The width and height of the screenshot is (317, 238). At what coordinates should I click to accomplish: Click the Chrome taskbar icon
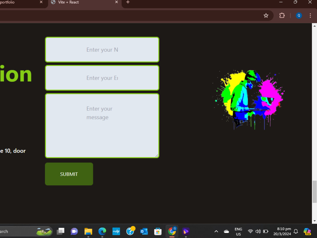pos(172,231)
